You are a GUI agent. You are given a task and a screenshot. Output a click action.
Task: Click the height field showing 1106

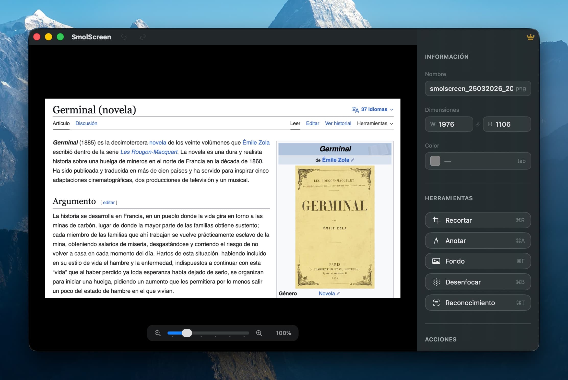(507, 124)
